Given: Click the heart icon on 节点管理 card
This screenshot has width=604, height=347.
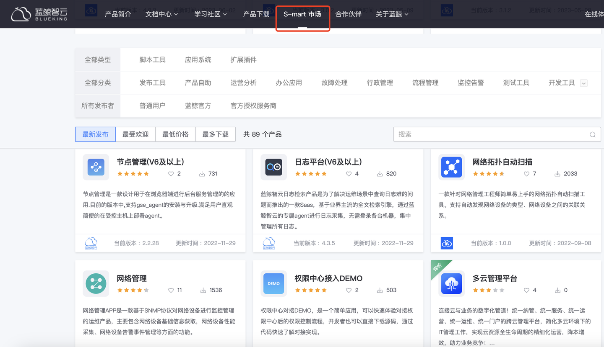Looking at the screenshot, I should (x=171, y=174).
